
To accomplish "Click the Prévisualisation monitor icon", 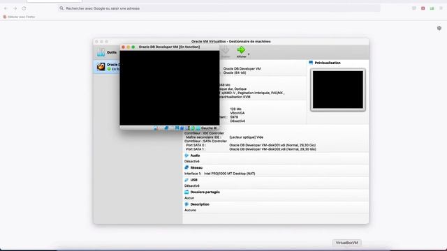I will coord(311,63).
